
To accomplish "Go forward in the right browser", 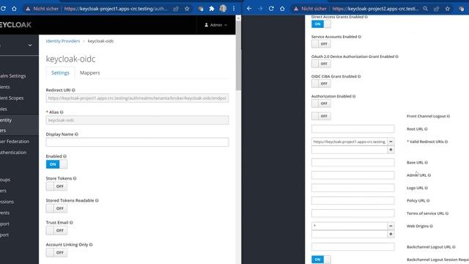I will 260,9.
